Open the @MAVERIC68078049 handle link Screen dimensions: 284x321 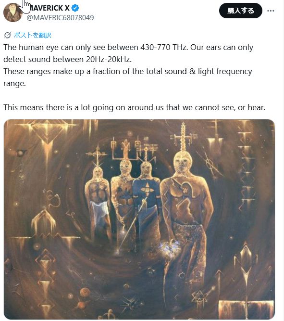pyautogui.click(x=61, y=18)
